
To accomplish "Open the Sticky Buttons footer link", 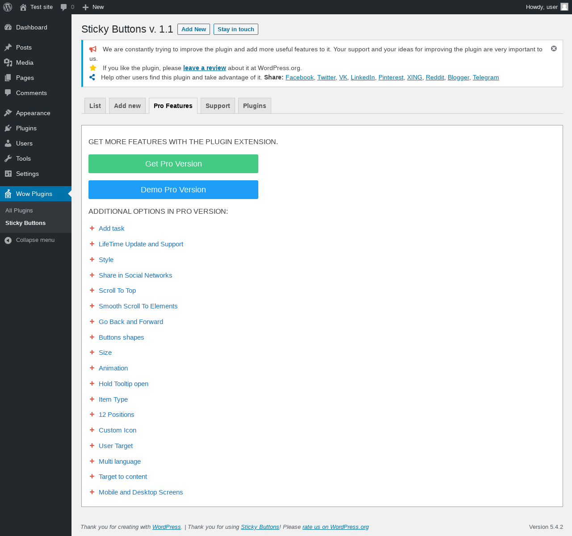I will [x=260, y=527].
